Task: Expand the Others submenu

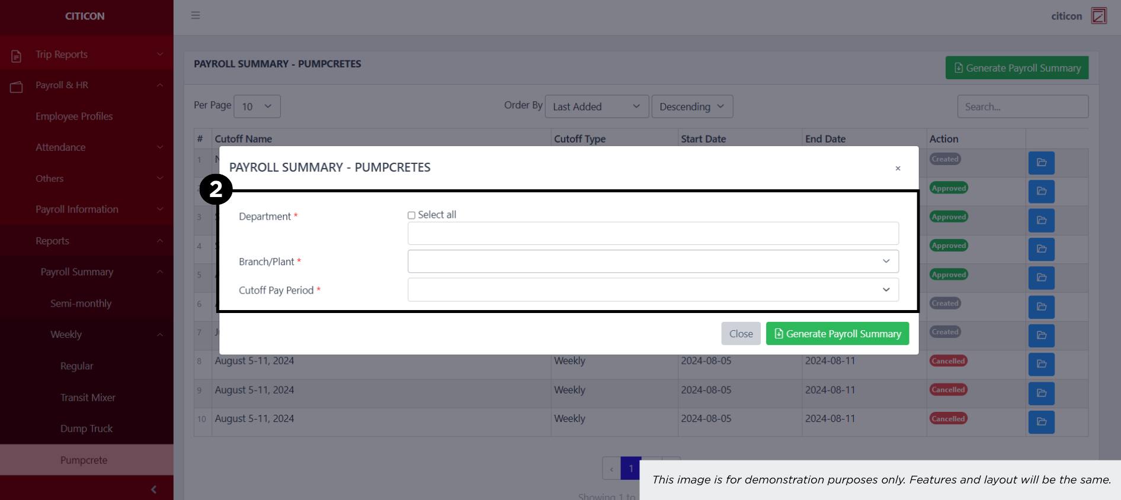Action: pyautogui.click(x=87, y=179)
